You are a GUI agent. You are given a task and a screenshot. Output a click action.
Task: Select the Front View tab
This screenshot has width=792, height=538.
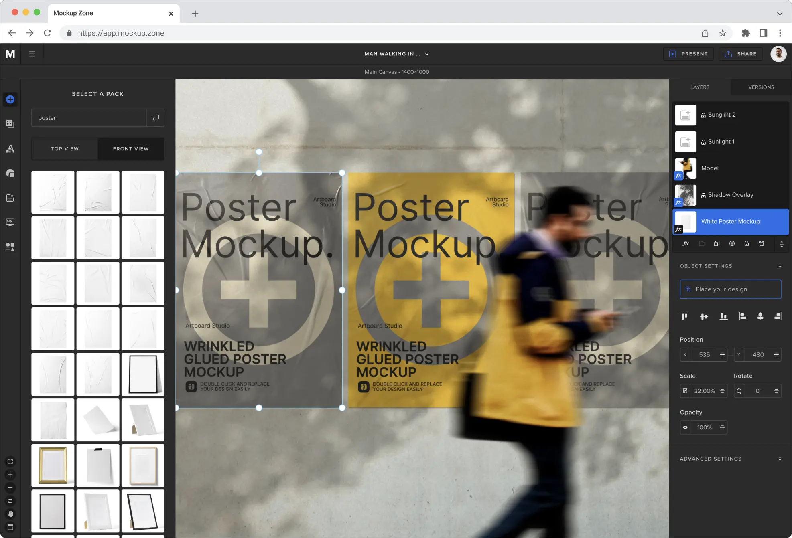coord(131,148)
